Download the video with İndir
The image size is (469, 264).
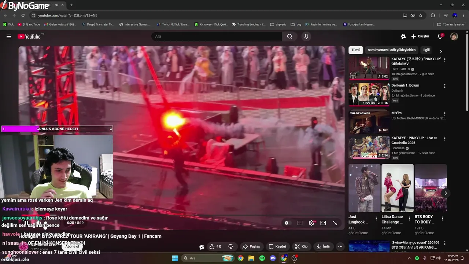pos(323,246)
